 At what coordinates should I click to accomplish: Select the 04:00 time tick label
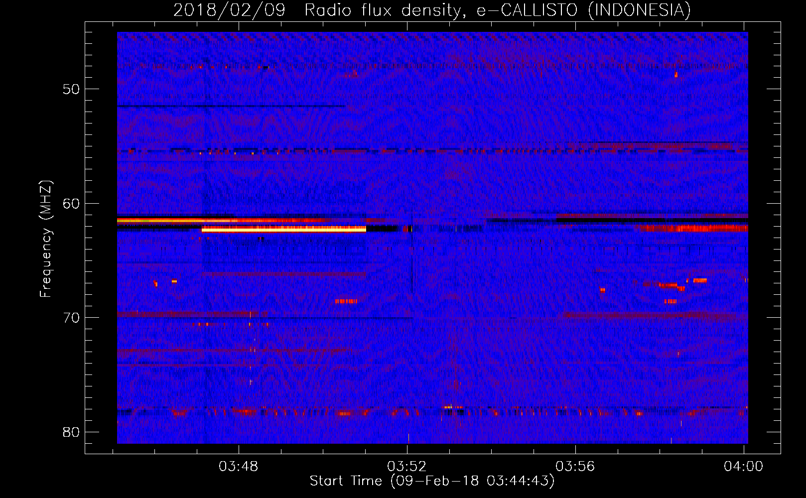pyautogui.click(x=744, y=466)
